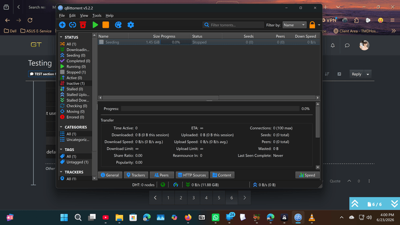This screenshot has height=225, width=400.
Task: Click the Add torrent file icon
Action: pos(62,25)
